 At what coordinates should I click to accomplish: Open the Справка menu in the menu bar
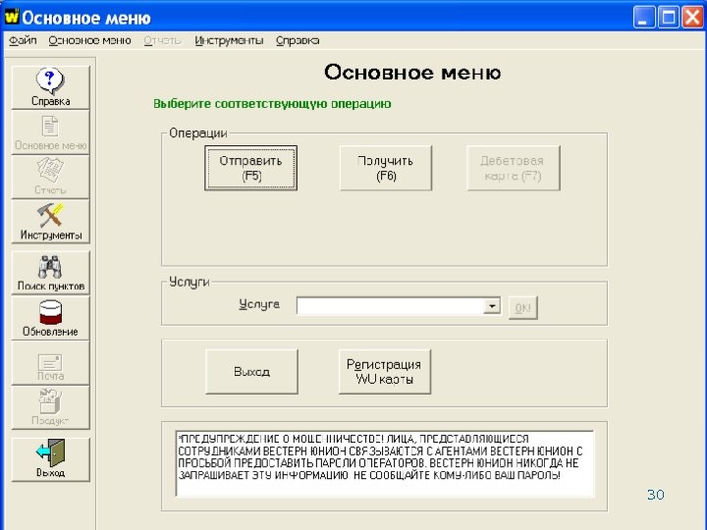(298, 40)
